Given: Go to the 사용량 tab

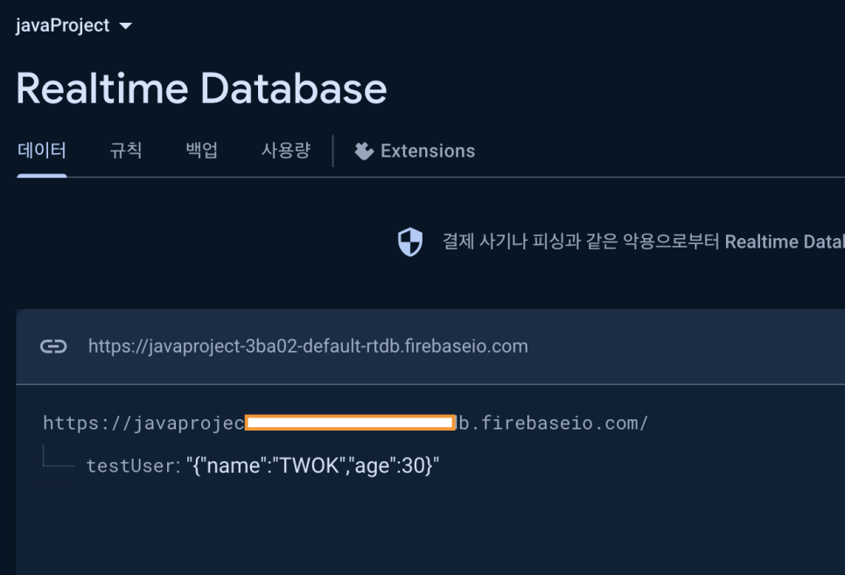Looking at the screenshot, I should pyautogui.click(x=286, y=151).
